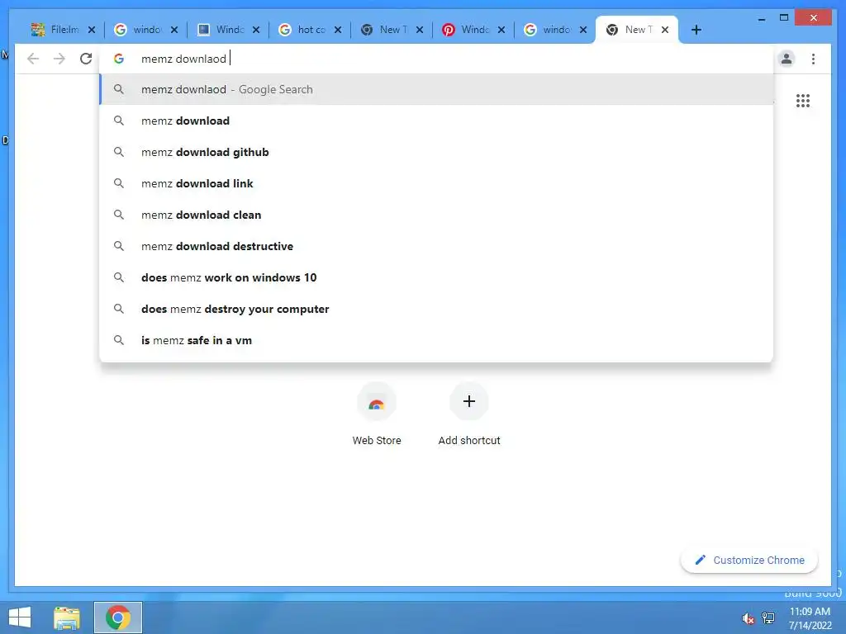Screen dimensions: 846x634
Task: Open a new tab with the plus button
Action: coord(696,30)
